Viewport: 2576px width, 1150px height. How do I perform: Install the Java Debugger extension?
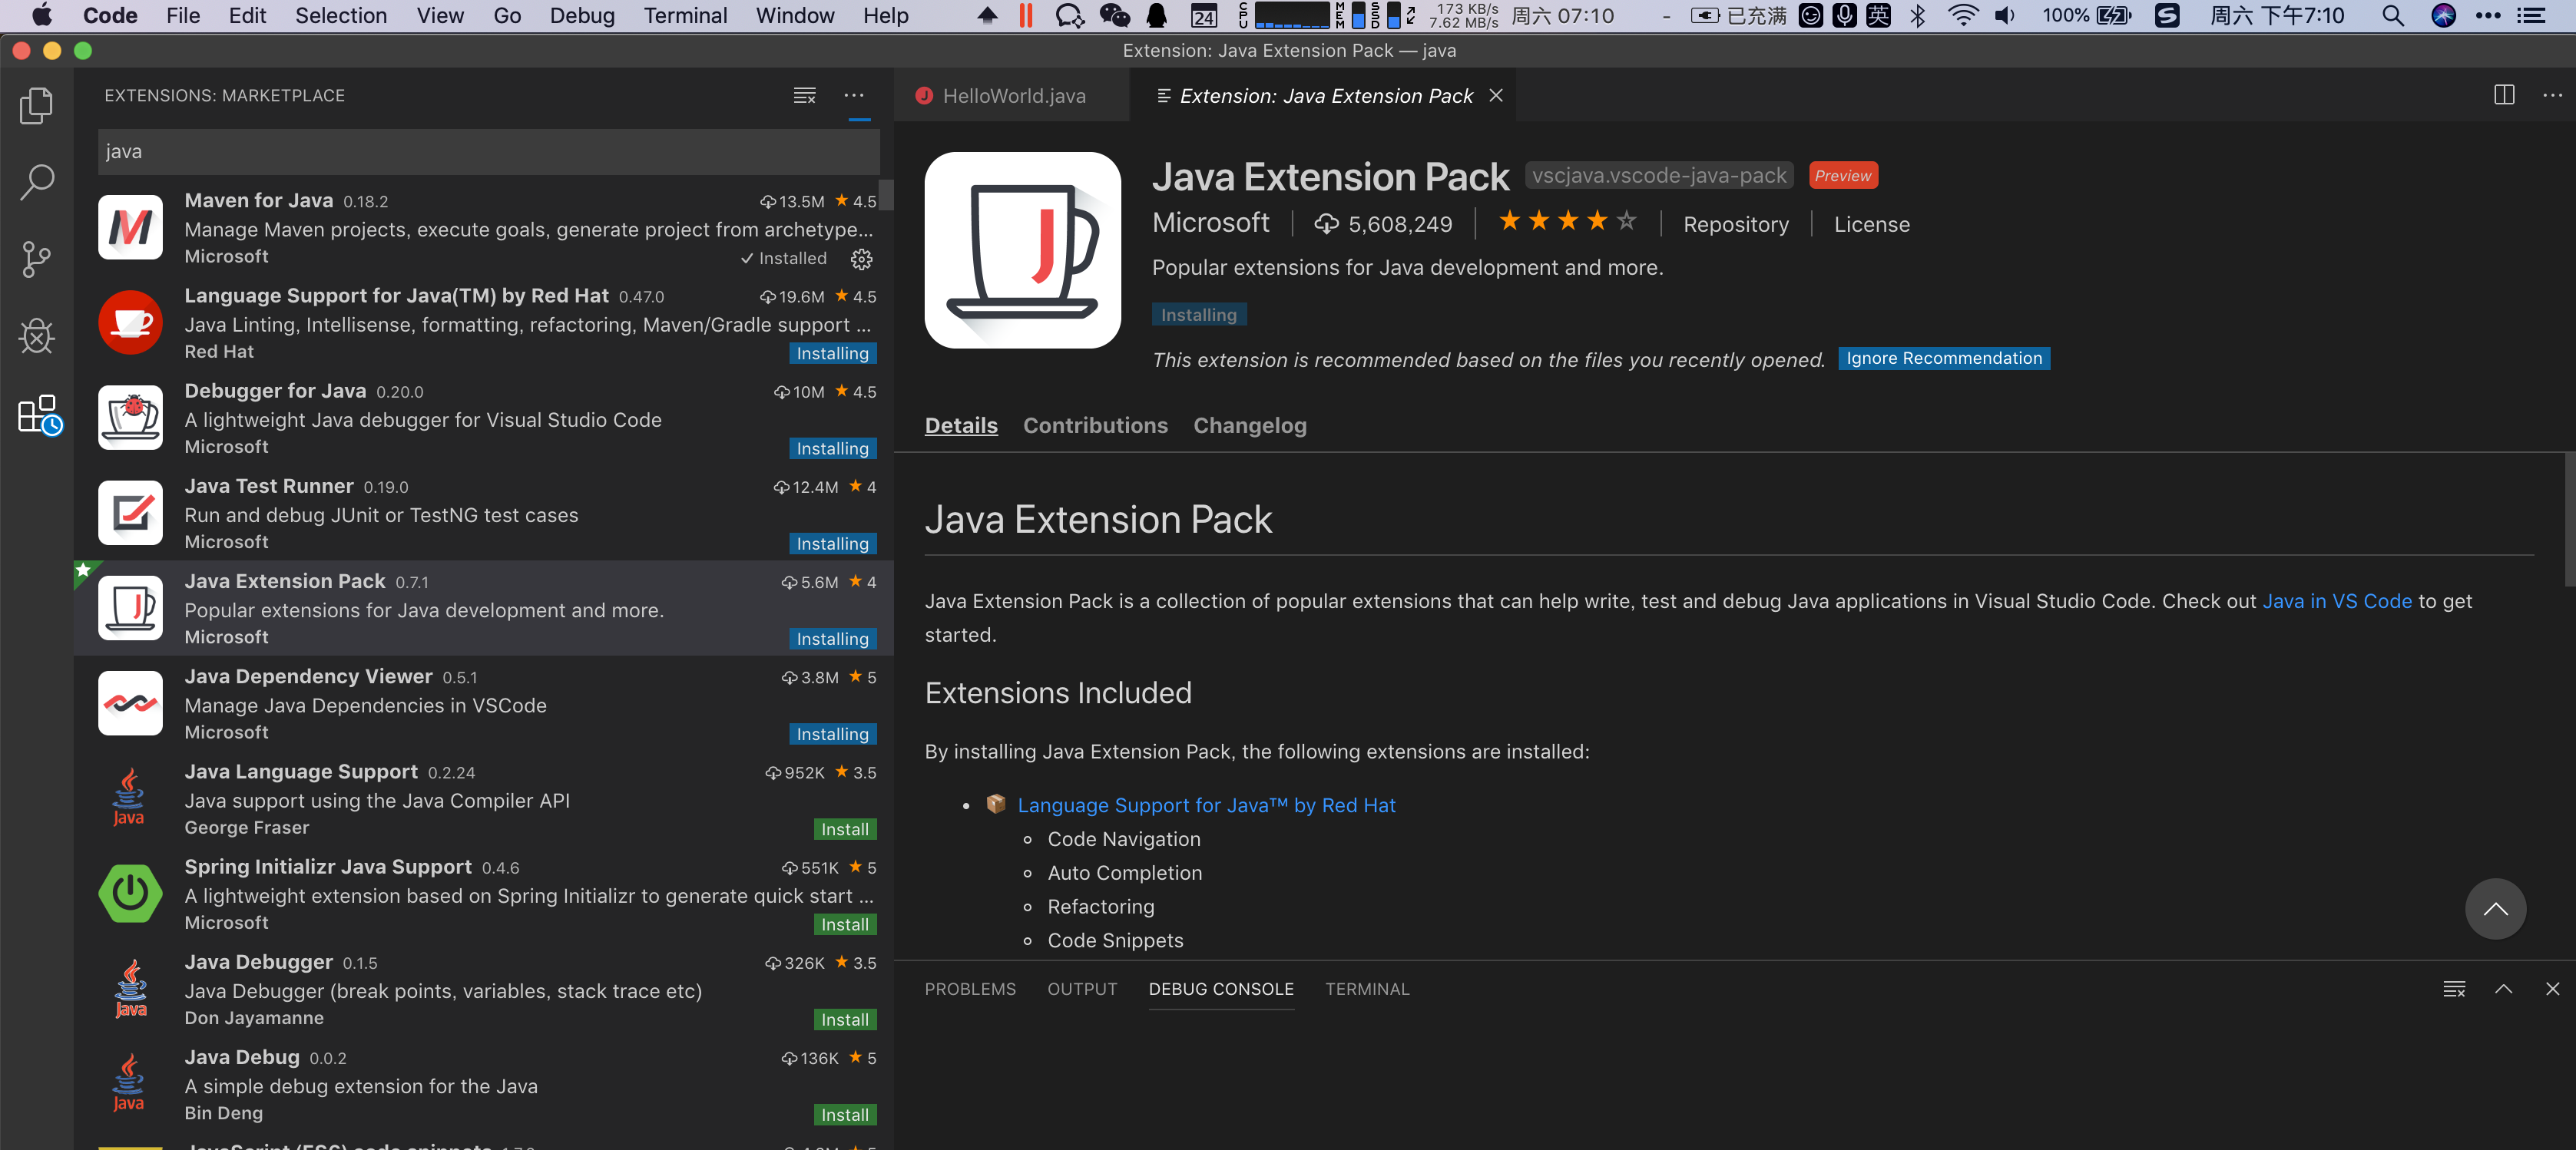844,1019
